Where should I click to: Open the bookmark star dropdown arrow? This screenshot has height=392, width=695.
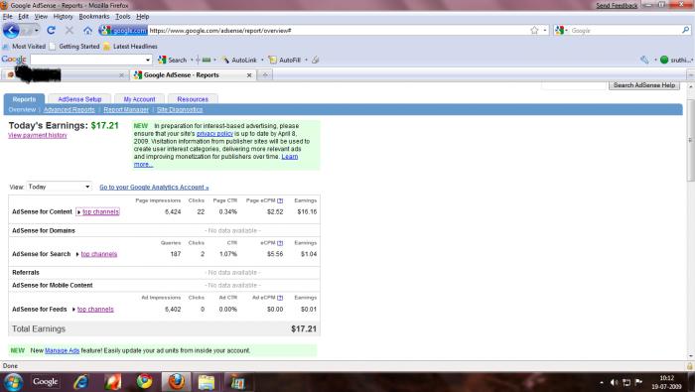click(x=545, y=30)
